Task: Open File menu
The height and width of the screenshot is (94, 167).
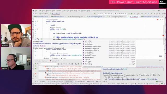Action: (x=36, y=11)
